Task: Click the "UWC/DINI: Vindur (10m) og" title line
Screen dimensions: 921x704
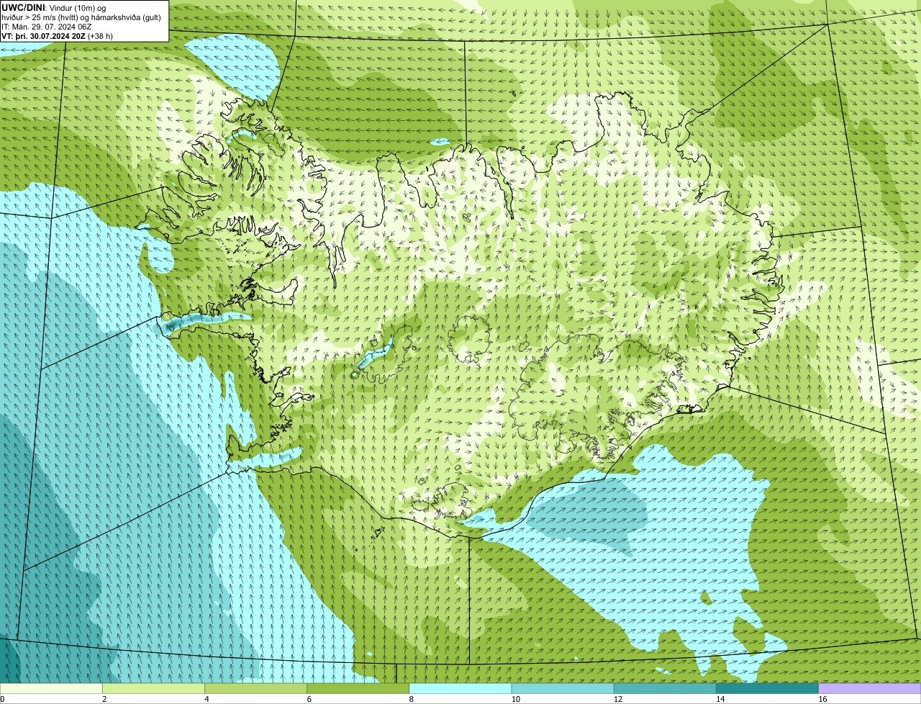Action: point(54,7)
